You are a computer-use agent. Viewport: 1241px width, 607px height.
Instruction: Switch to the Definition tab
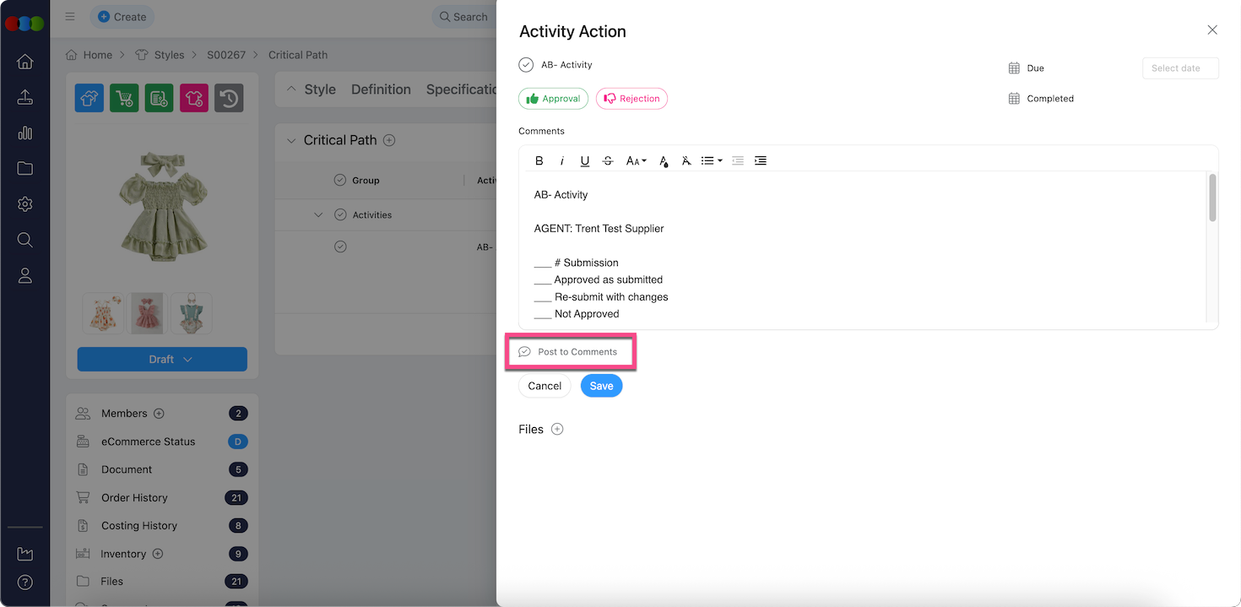381,89
